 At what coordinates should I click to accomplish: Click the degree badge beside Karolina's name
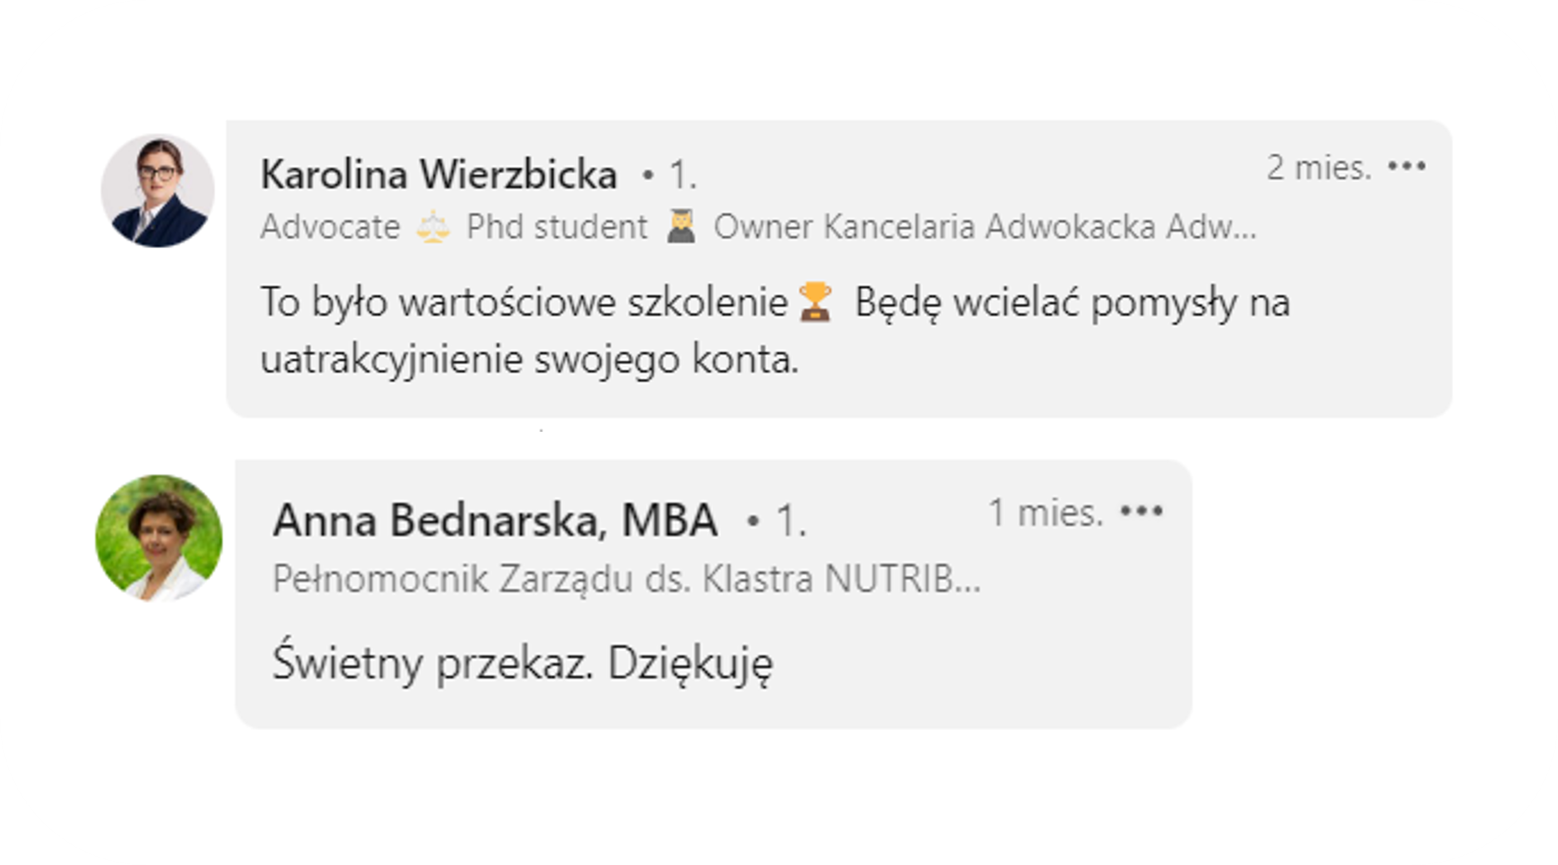672,175
